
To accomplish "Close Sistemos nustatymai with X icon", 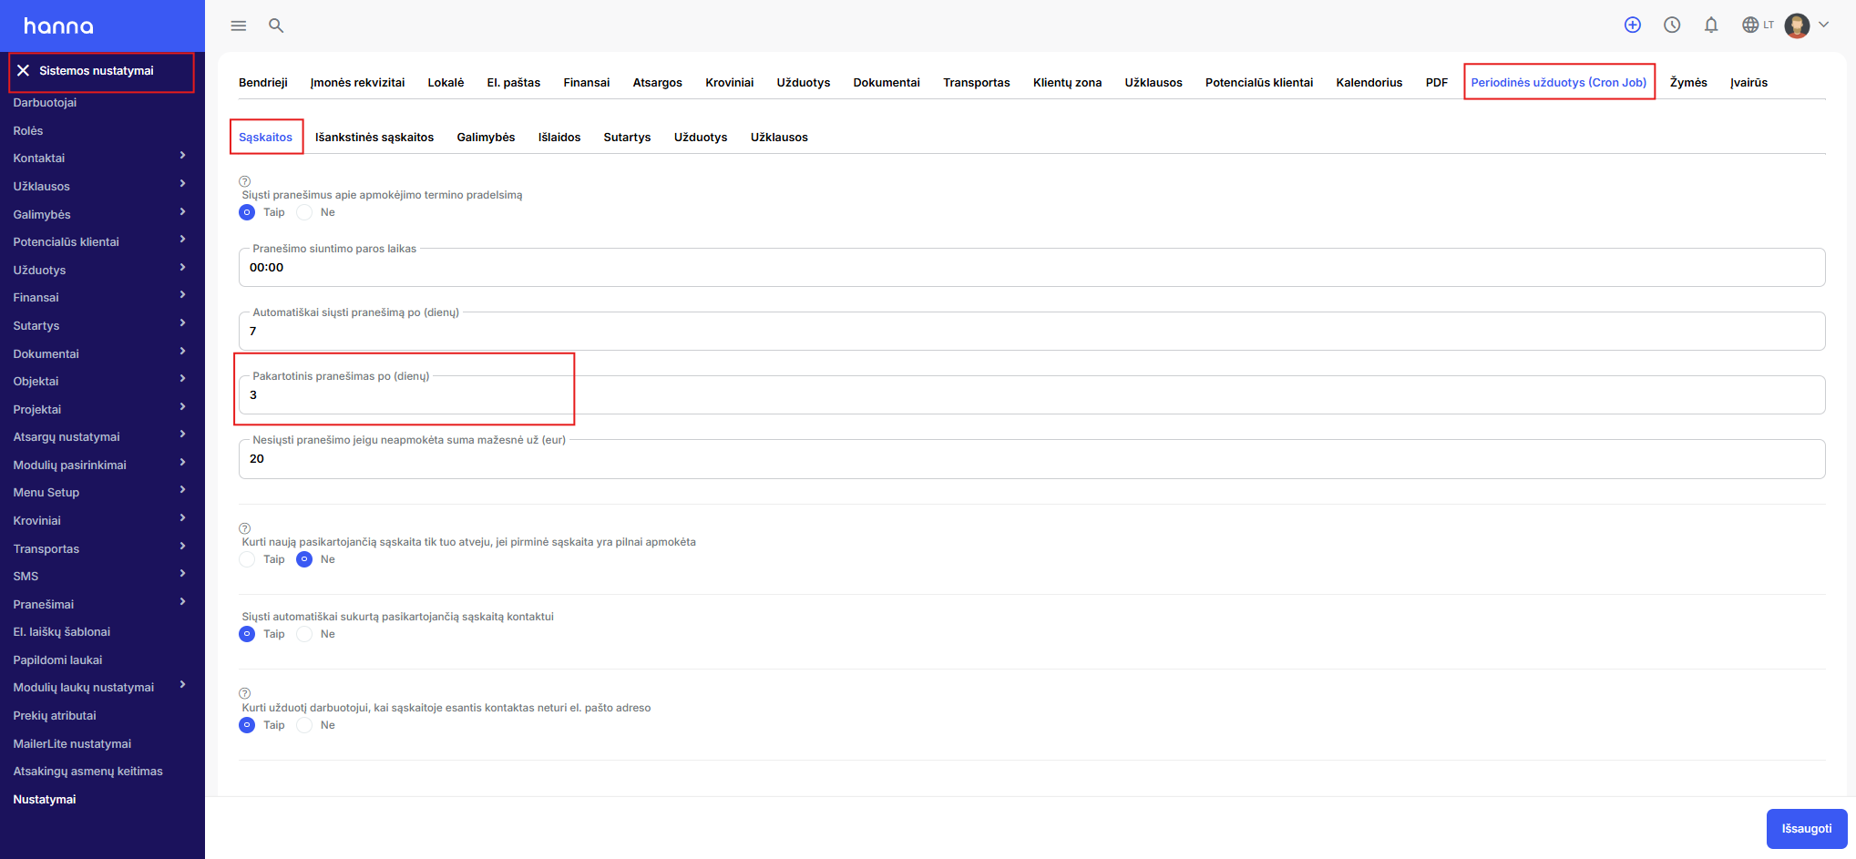I will pos(23,70).
